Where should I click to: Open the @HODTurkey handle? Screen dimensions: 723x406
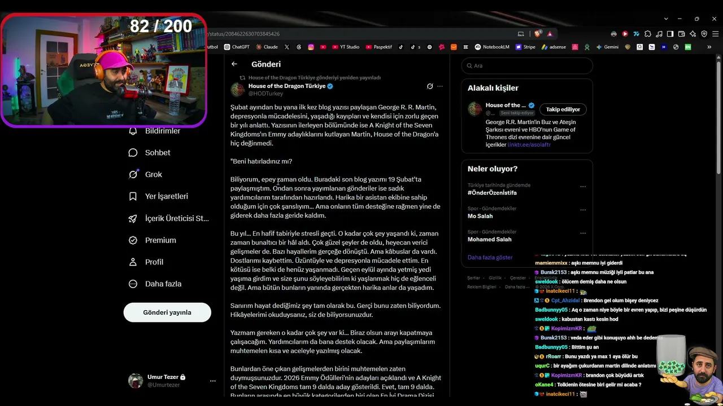pos(266,94)
